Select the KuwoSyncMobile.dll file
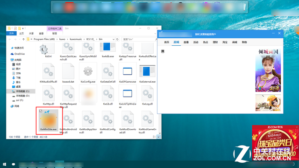 pos(88,52)
